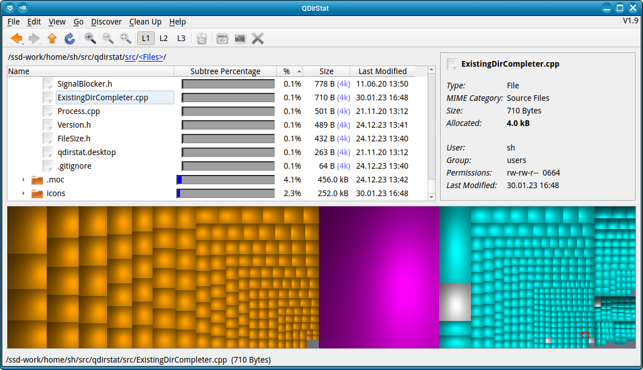Click the icons percentage bar
Image resolution: width=643 pixels, height=370 pixels.
pos(226,193)
